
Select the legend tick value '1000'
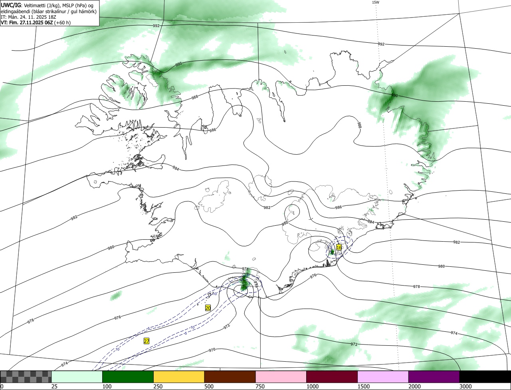click(x=313, y=386)
